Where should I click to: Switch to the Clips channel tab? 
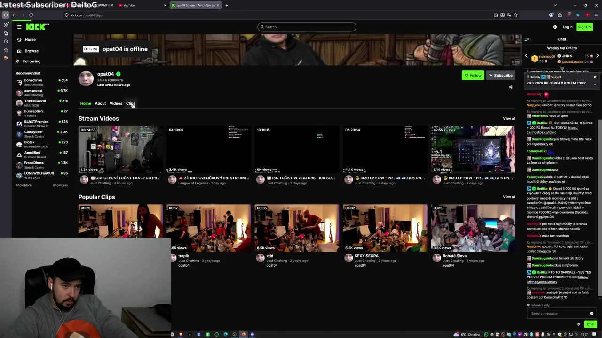point(130,103)
